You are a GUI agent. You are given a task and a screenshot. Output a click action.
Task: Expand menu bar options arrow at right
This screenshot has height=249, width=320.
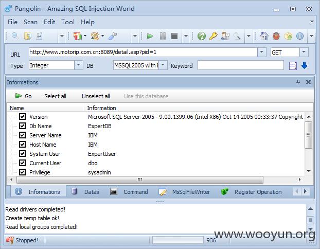[312, 22]
